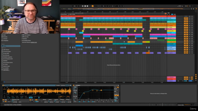Select 1-Shot playback mode in Simpler
The width and height of the screenshot is (198, 111).
click(4, 92)
